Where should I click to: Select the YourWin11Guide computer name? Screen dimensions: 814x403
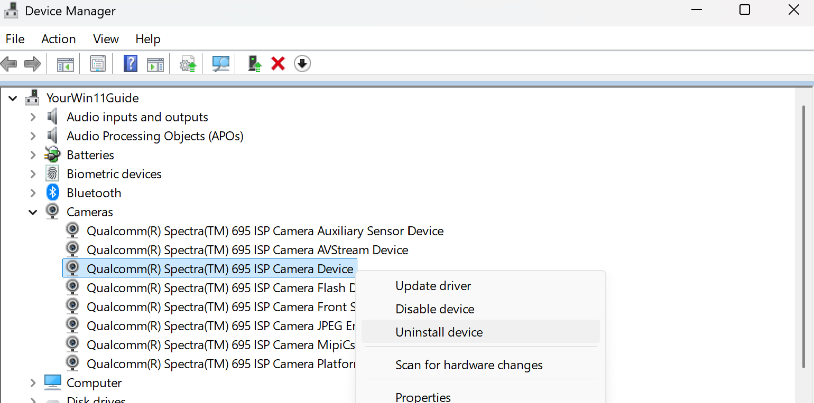click(92, 98)
